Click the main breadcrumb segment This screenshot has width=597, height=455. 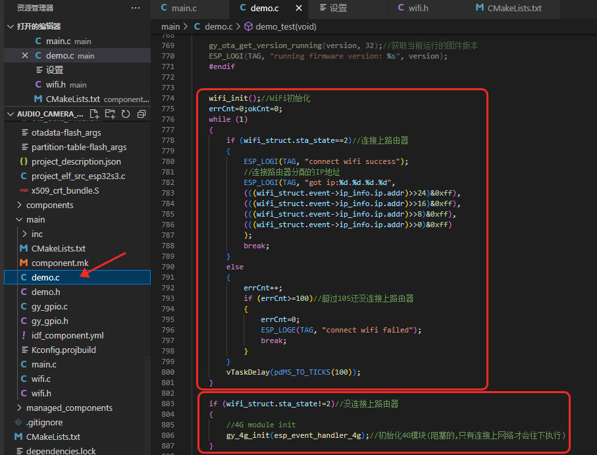pyautogui.click(x=170, y=26)
